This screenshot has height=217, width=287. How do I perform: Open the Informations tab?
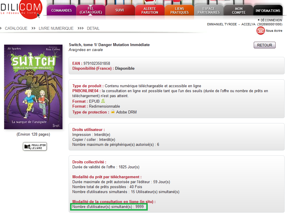[x=268, y=10]
